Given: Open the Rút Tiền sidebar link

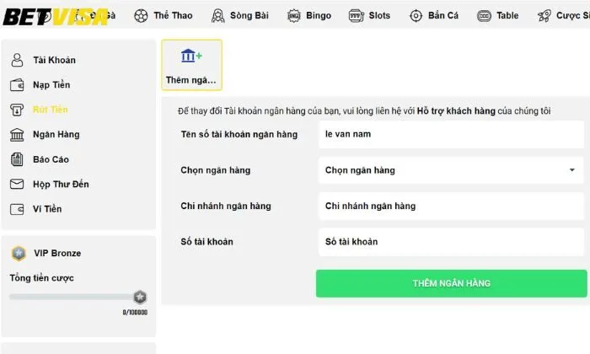Looking at the screenshot, I should tap(51, 110).
